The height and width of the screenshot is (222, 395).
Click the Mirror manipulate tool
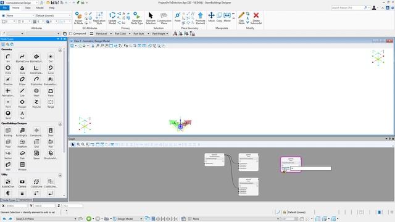227,17
